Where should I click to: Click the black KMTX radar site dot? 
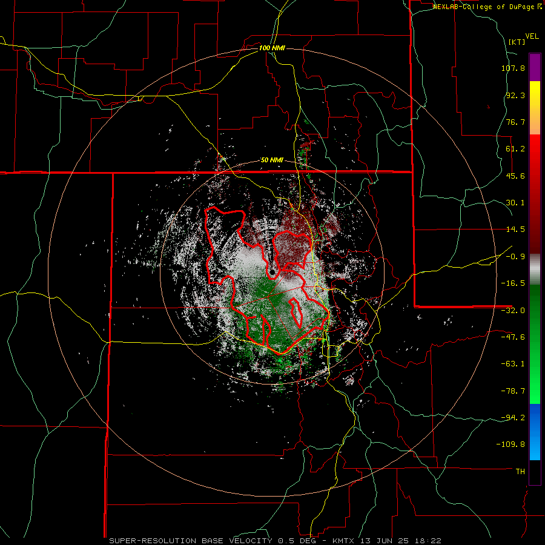point(272,272)
